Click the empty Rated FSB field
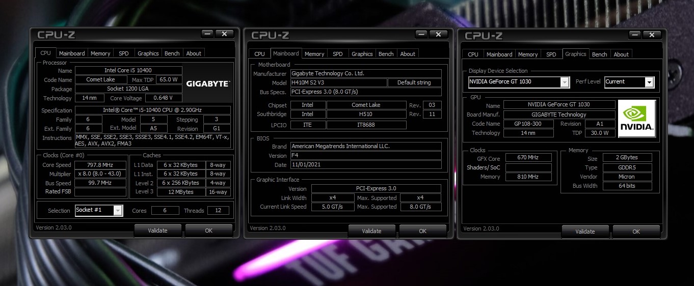694x286 pixels. [x=100, y=192]
